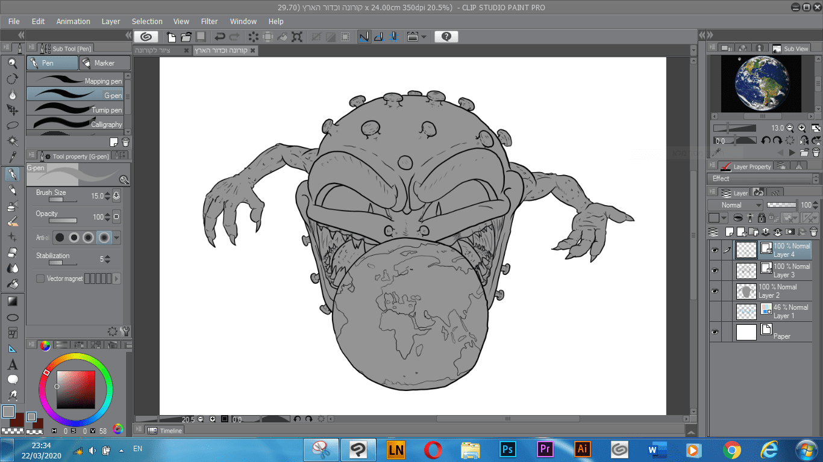Select the Mapping pen brush

pyautogui.click(x=75, y=81)
